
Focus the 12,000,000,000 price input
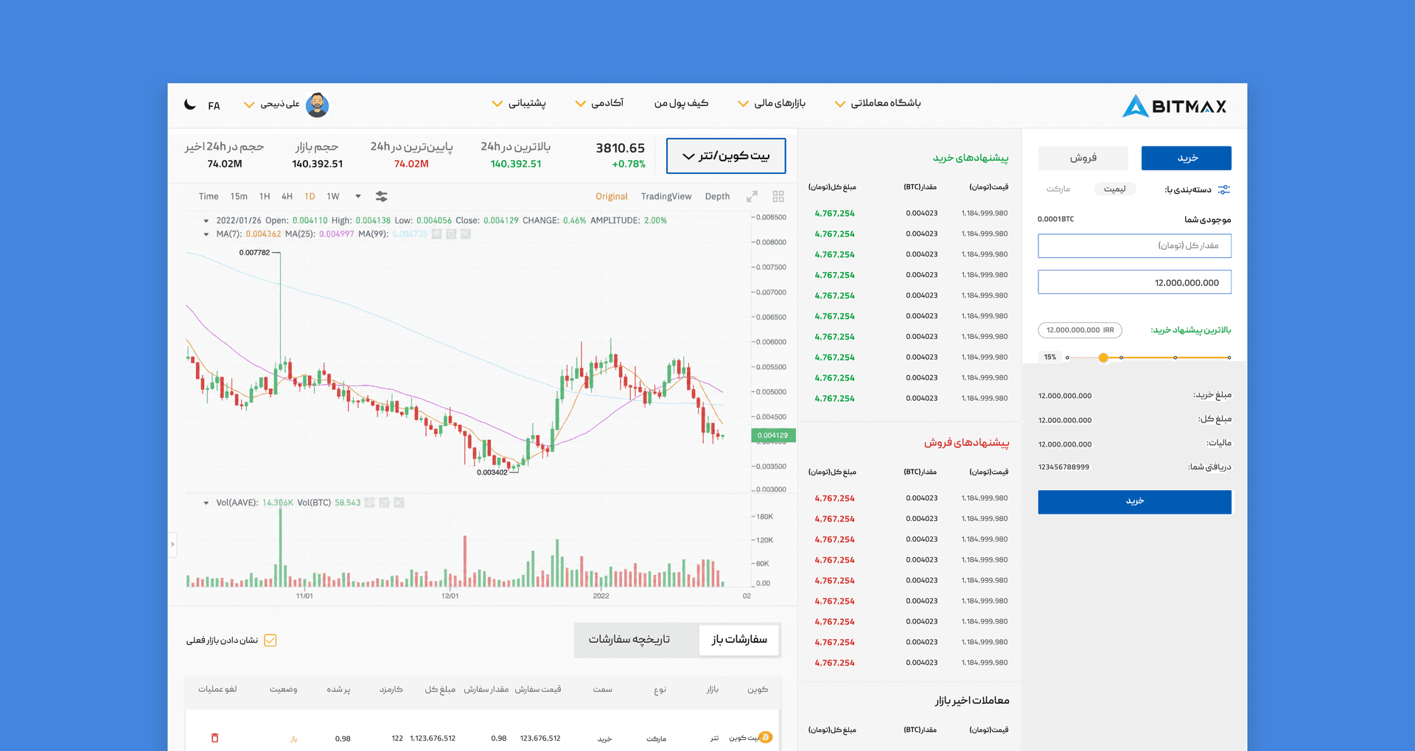pos(1135,282)
